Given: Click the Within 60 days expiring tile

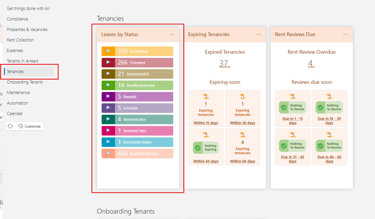Looking at the screenshot, I should point(243,147).
